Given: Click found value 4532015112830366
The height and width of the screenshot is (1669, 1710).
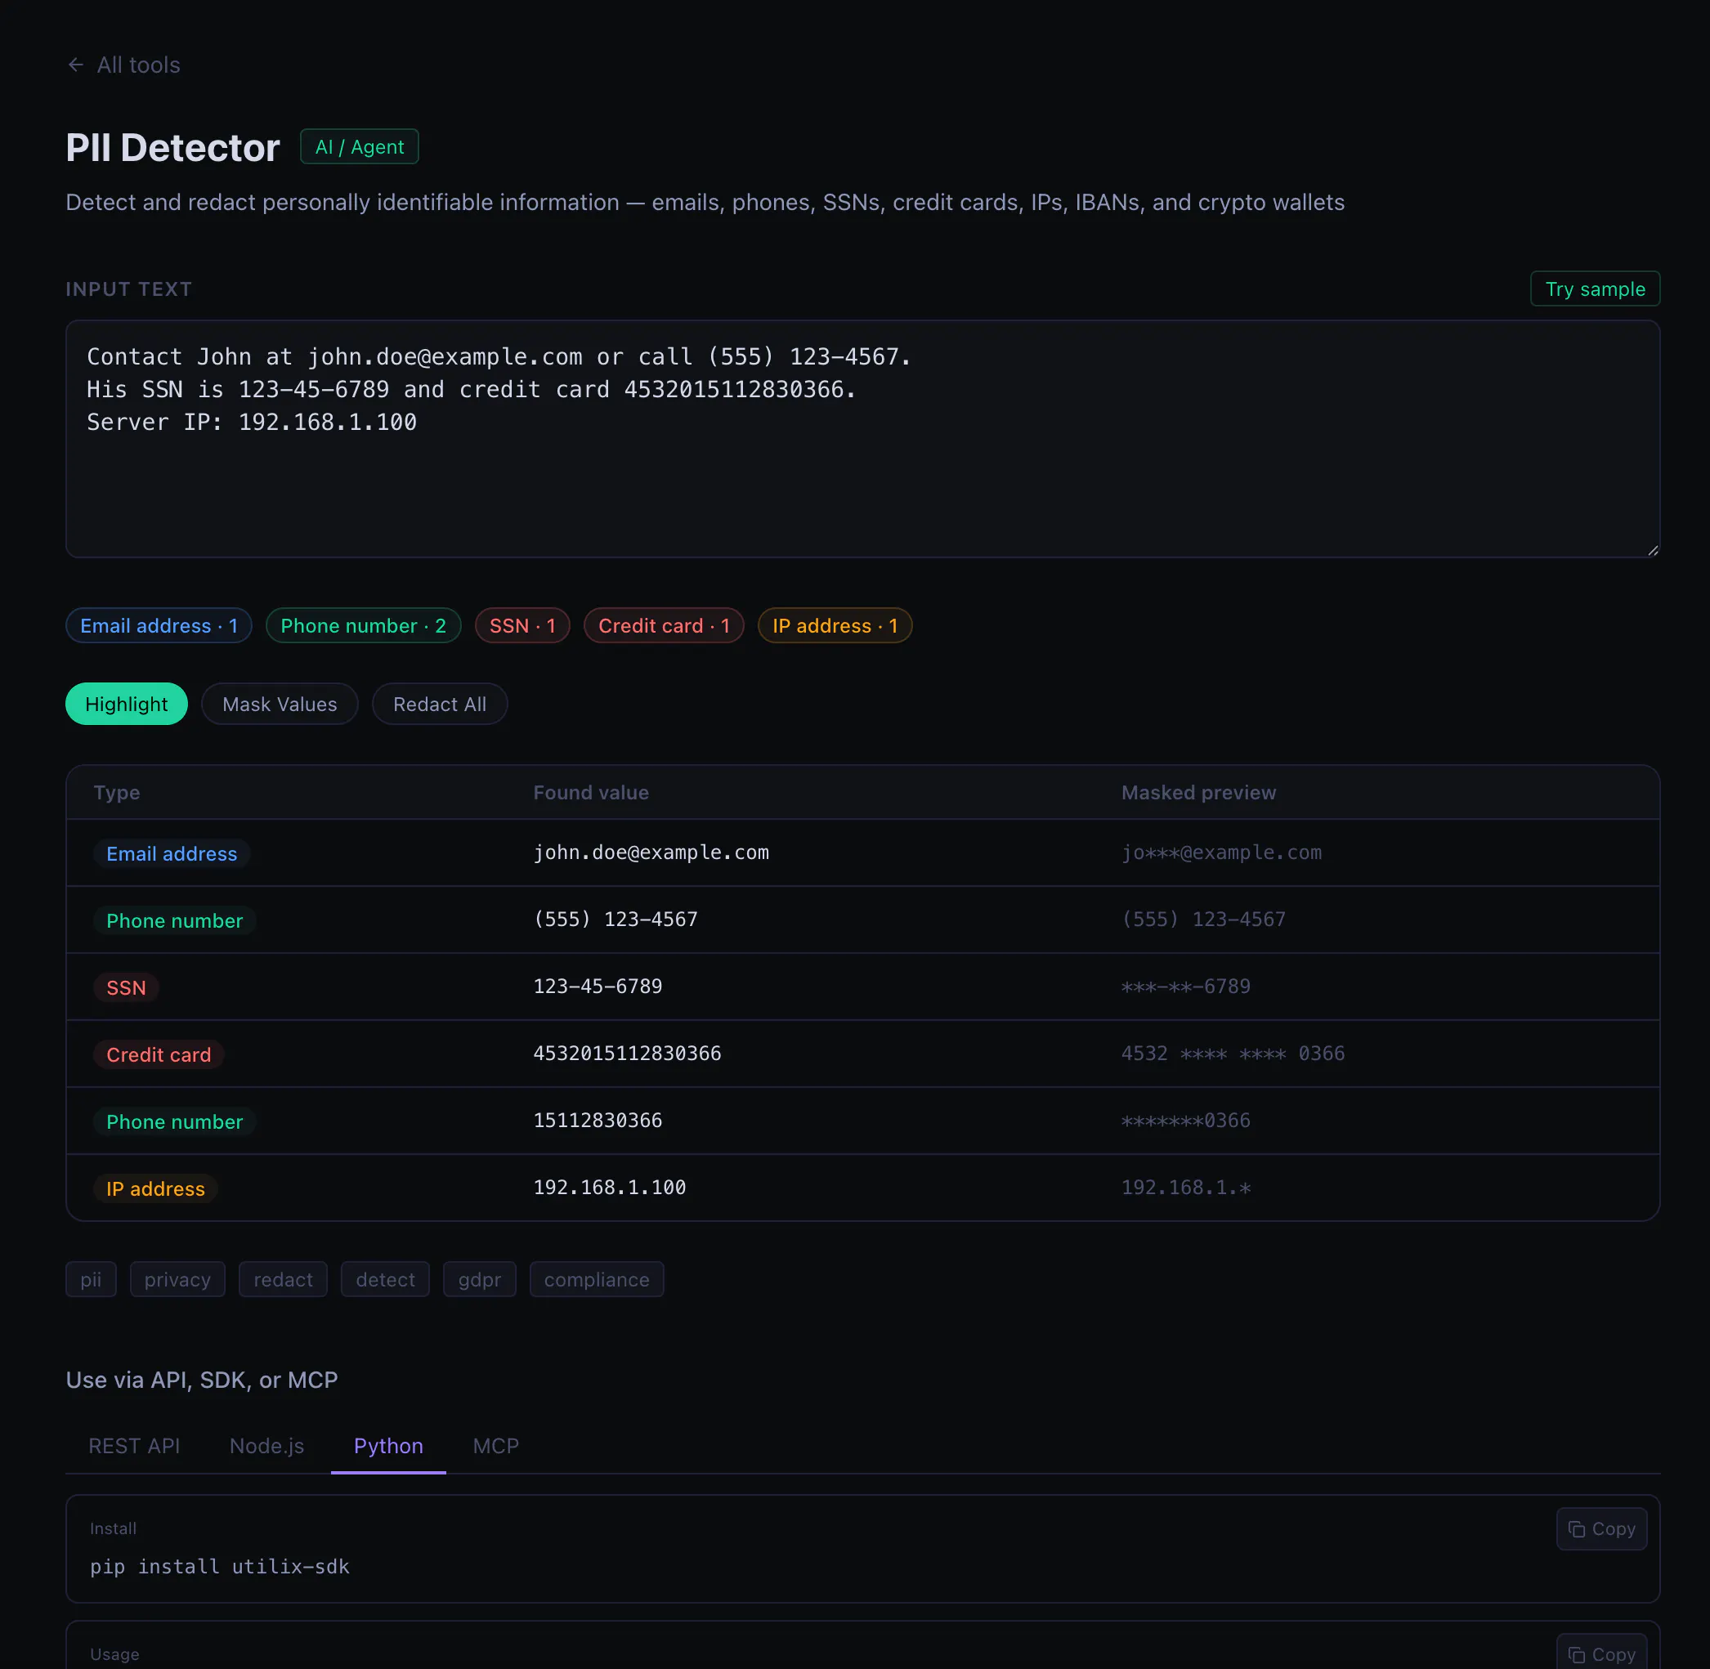Looking at the screenshot, I should (628, 1053).
